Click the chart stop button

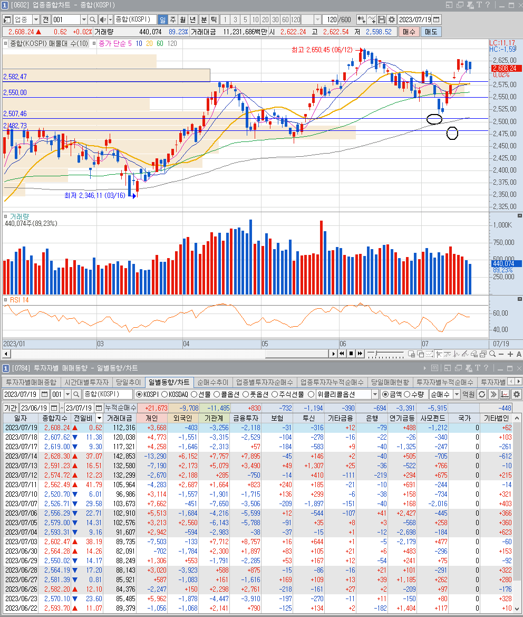351,354
